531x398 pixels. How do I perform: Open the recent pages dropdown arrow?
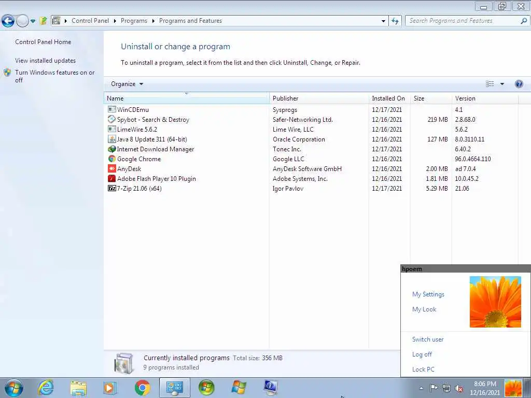33,21
